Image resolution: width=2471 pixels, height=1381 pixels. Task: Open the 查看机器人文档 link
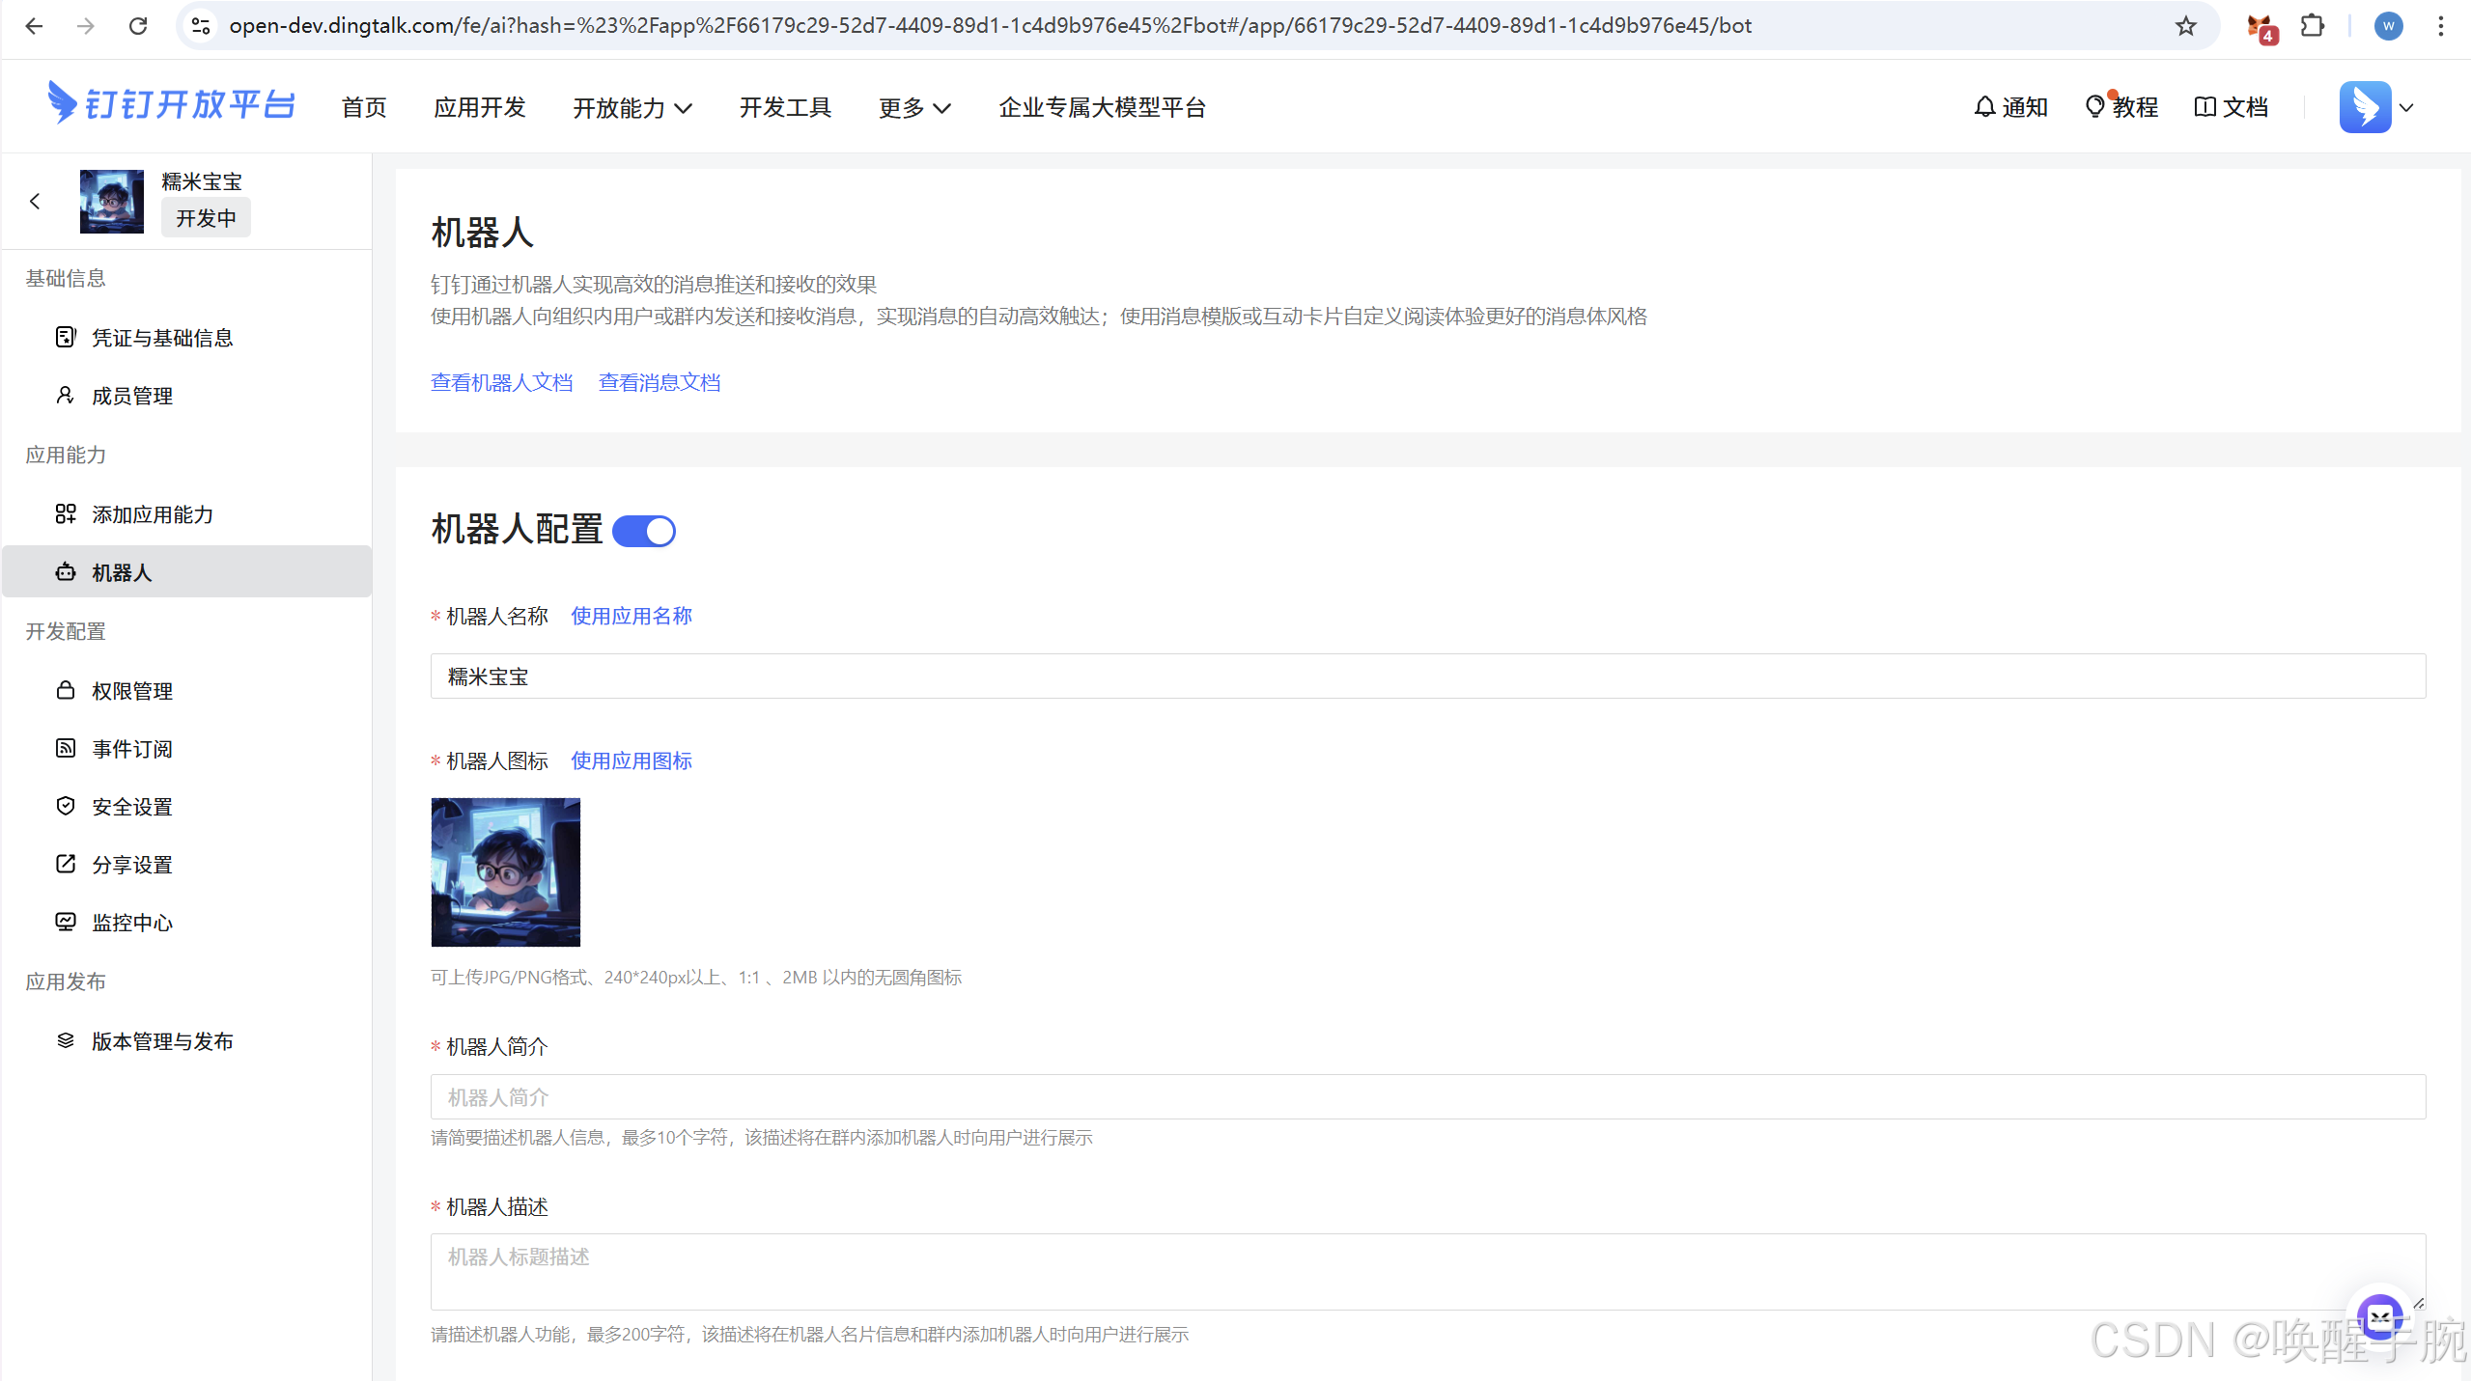[x=501, y=383]
